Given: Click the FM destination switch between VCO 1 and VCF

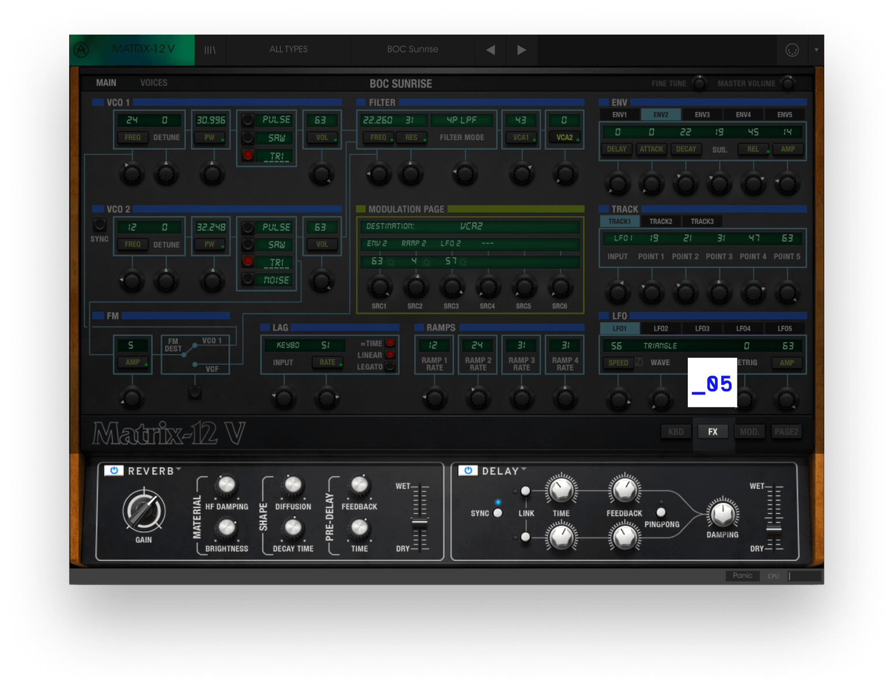Looking at the screenshot, I should tap(194, 393).
